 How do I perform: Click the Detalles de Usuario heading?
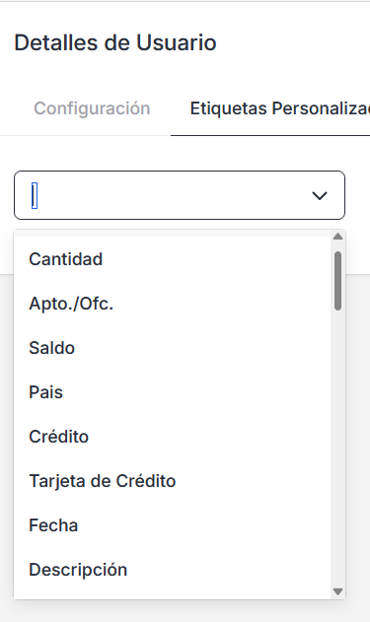(x=115, y=42)
